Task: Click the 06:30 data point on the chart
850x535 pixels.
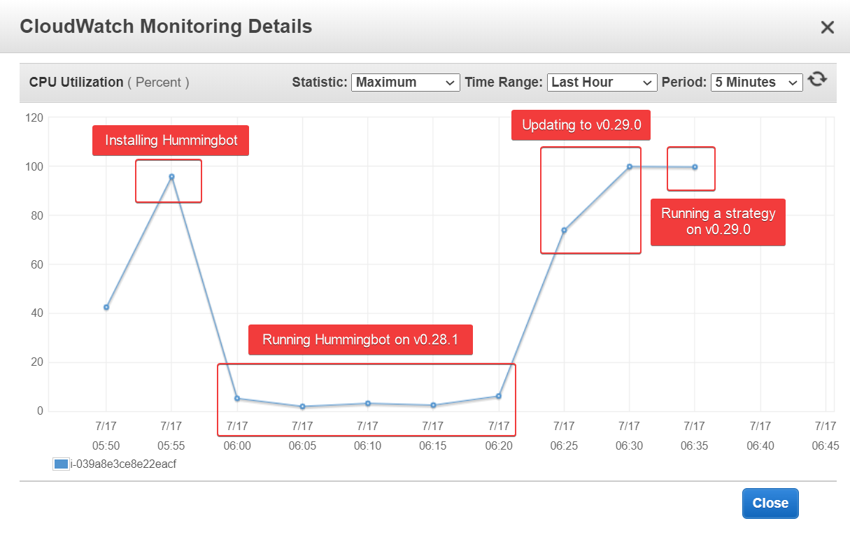Action: click(630, 166)
